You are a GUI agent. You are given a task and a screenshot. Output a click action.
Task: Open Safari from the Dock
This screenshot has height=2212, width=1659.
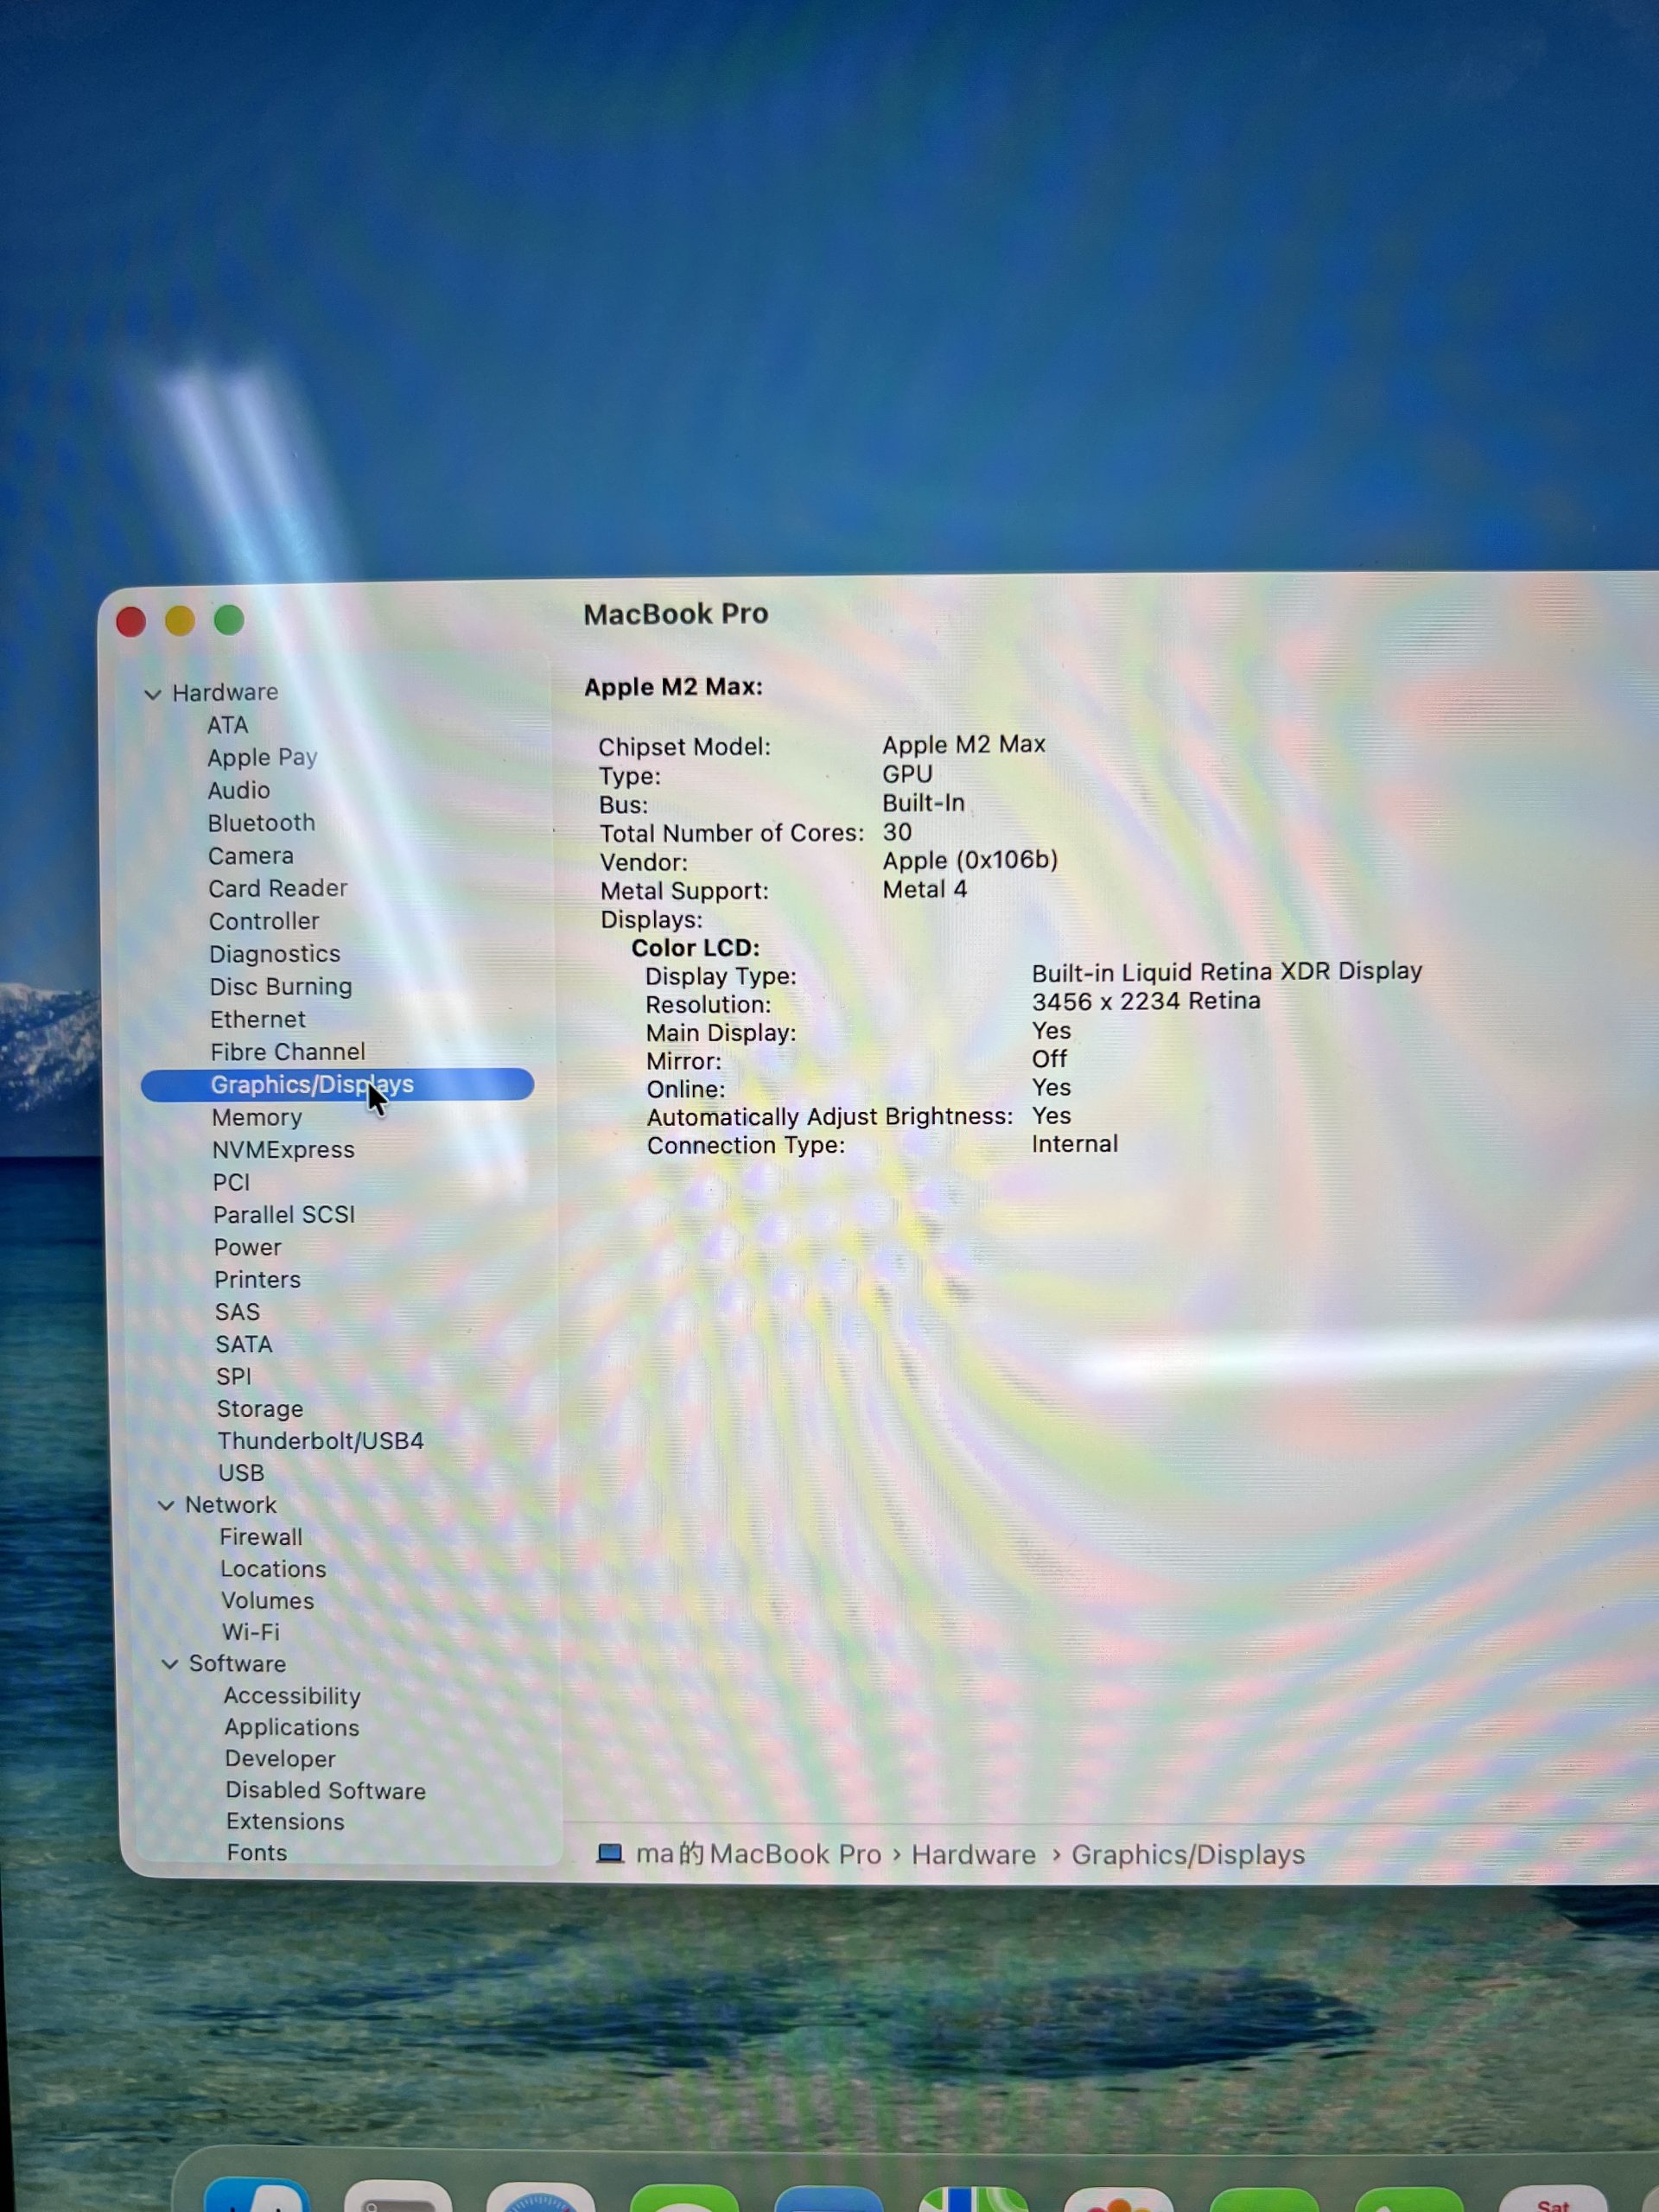(x=540, y=2200)
